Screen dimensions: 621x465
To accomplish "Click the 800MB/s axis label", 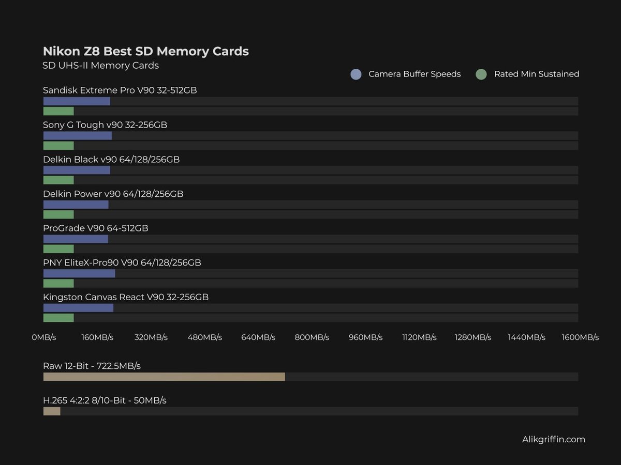I will pos(312,337).
